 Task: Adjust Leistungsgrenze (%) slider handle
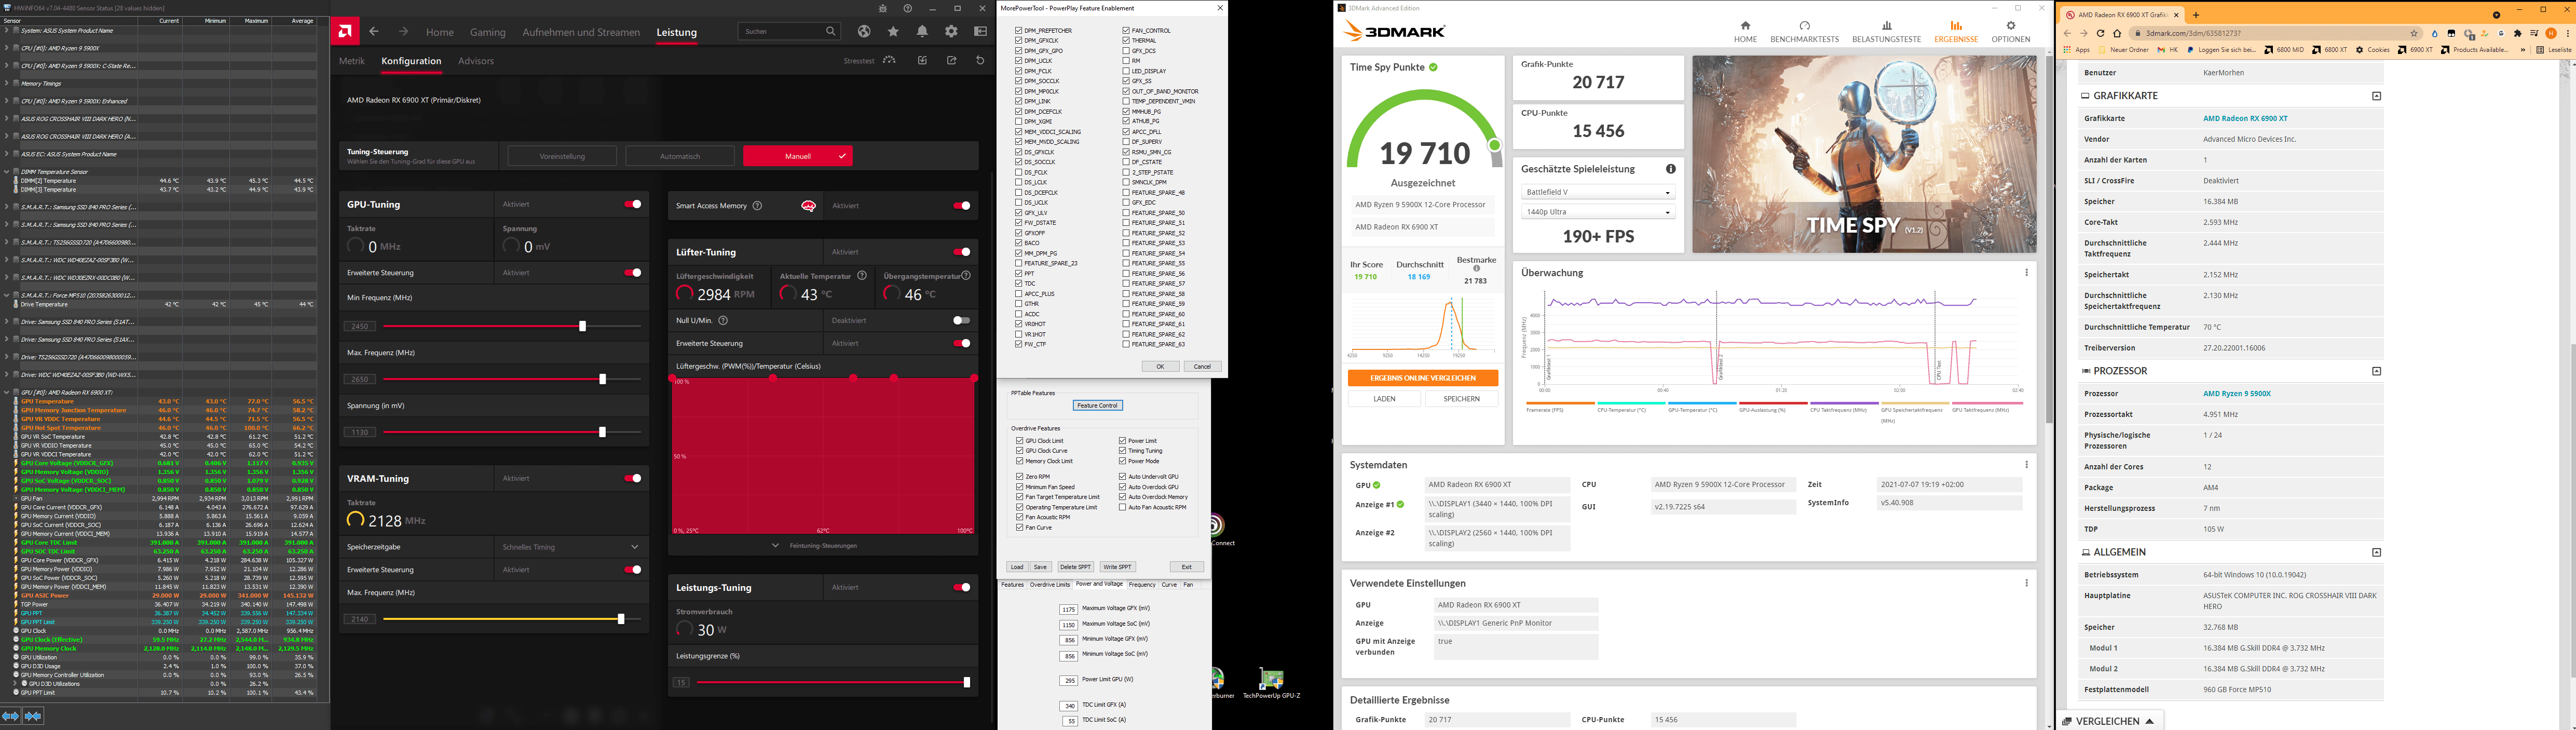tap(966, 682)
